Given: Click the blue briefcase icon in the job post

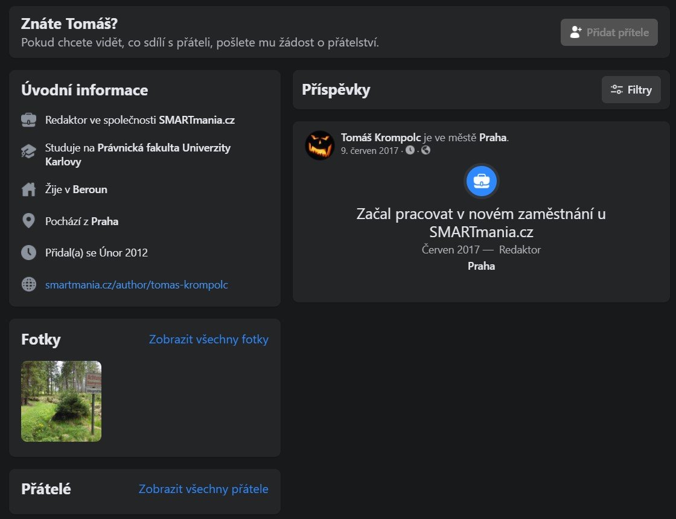Looking at the screenshot, I should [481, 181].
